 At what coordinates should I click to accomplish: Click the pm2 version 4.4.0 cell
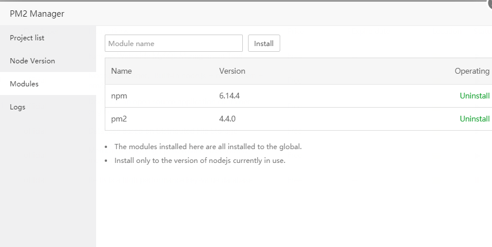227,119
